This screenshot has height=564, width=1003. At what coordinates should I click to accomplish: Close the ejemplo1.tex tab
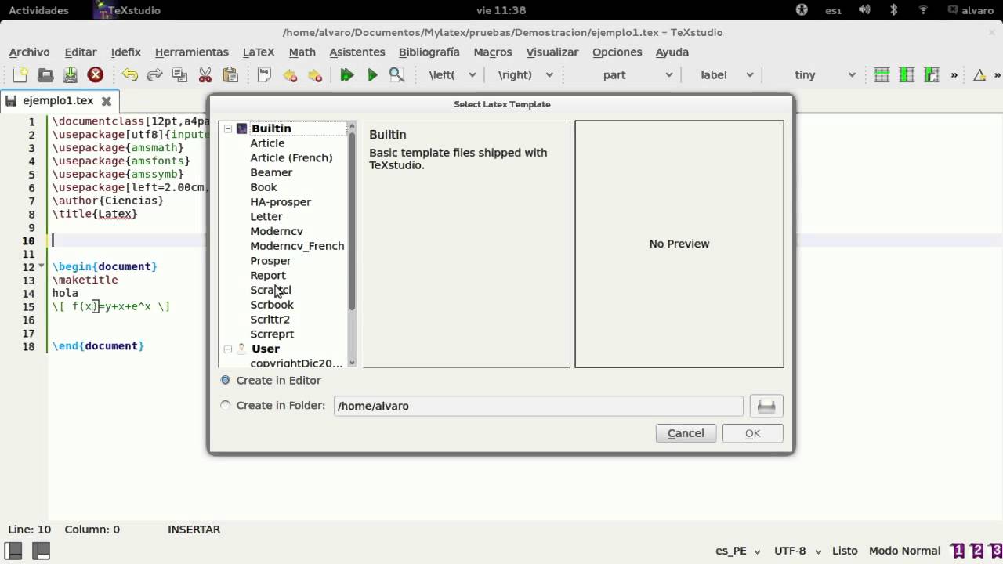tap(107, 101)
